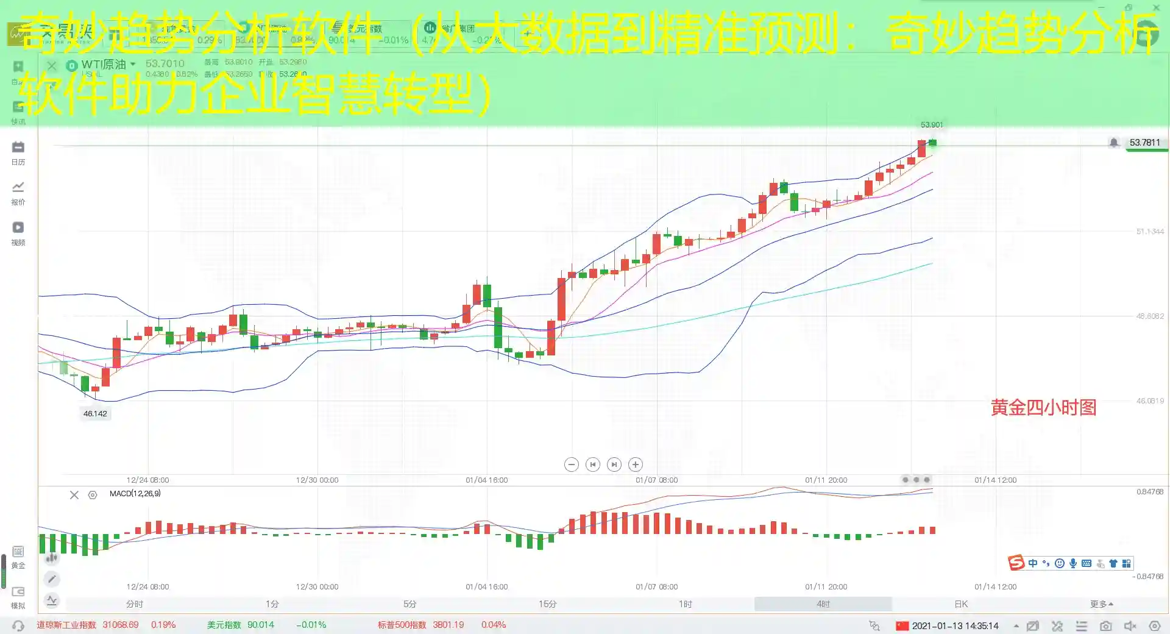
Task: Toggle the Sogou punctuation mode
Action: (1046, 563)
